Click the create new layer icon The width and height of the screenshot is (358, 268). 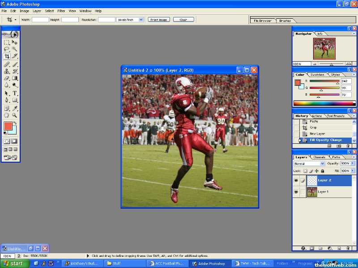point(338,248)
